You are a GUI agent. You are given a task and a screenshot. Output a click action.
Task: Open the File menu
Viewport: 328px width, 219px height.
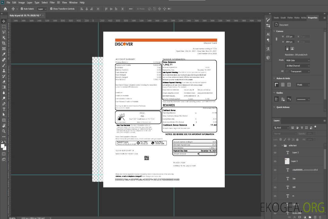coord(8,2)
